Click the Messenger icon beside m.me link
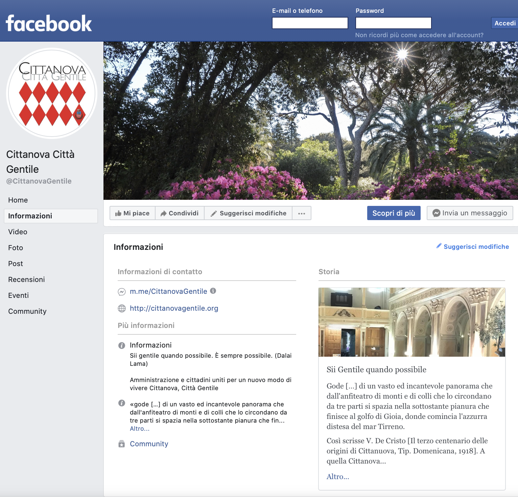 click(x=122, y=292)
